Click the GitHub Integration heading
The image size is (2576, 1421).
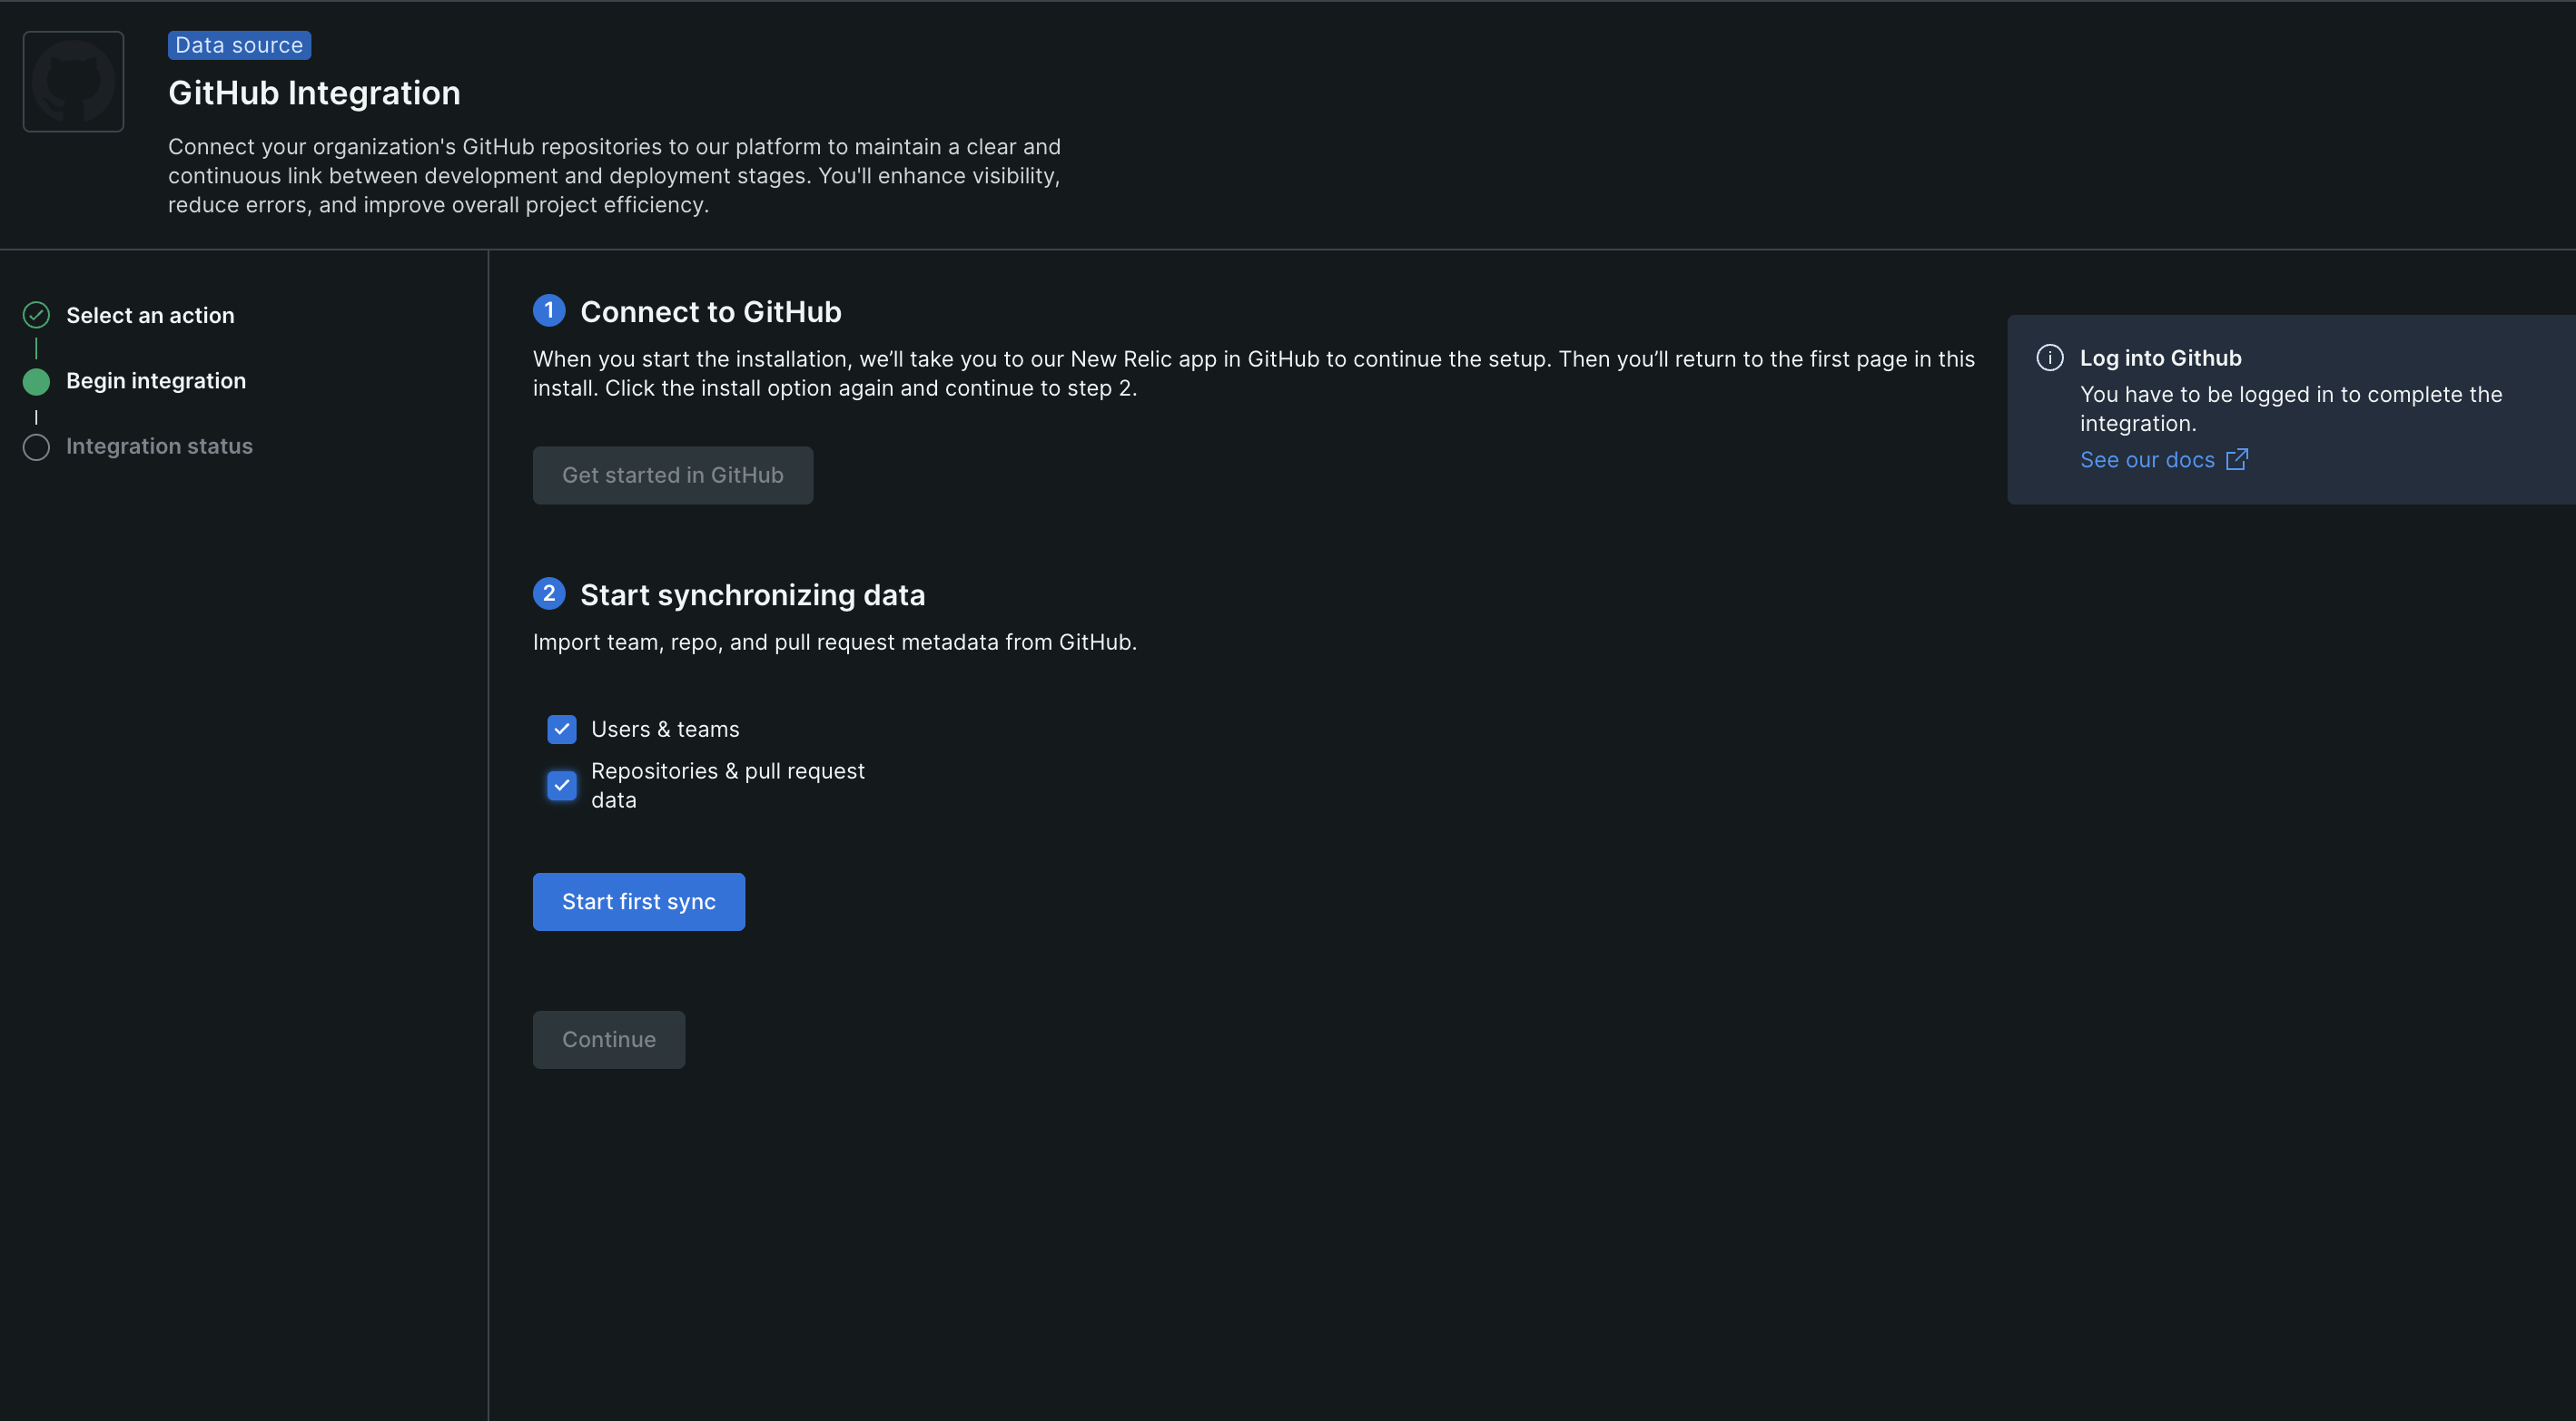(314, 93)
